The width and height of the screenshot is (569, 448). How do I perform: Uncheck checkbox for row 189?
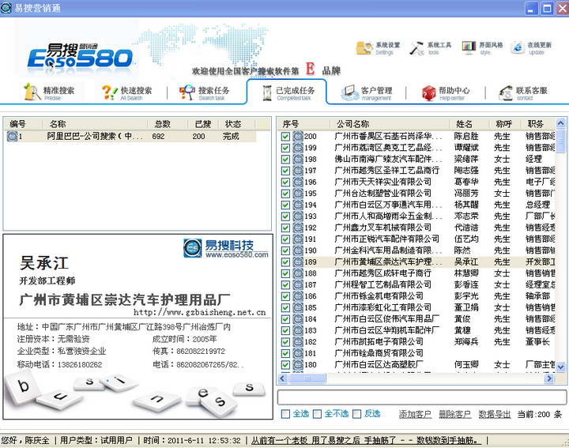coord(285,262)
